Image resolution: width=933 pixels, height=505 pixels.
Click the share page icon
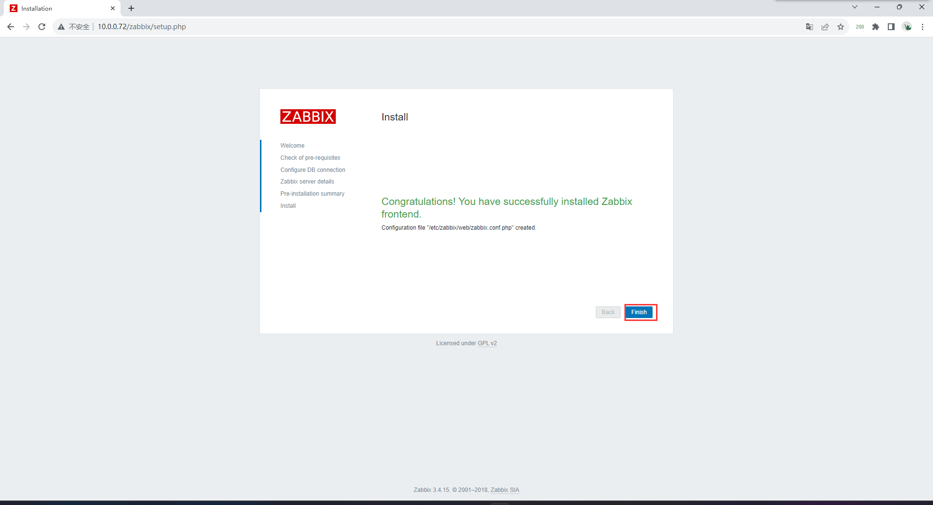[x=825, y=27]
